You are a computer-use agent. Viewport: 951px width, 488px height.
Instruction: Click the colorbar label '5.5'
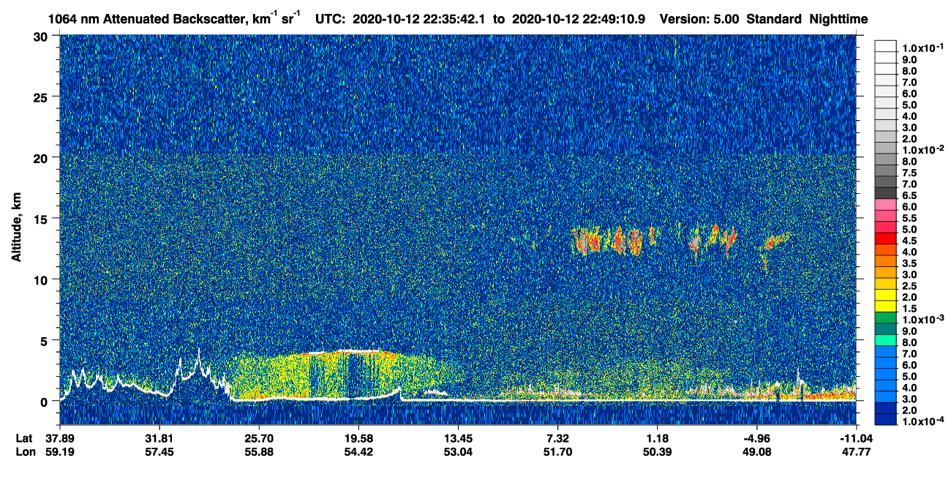tap(911, 218)
